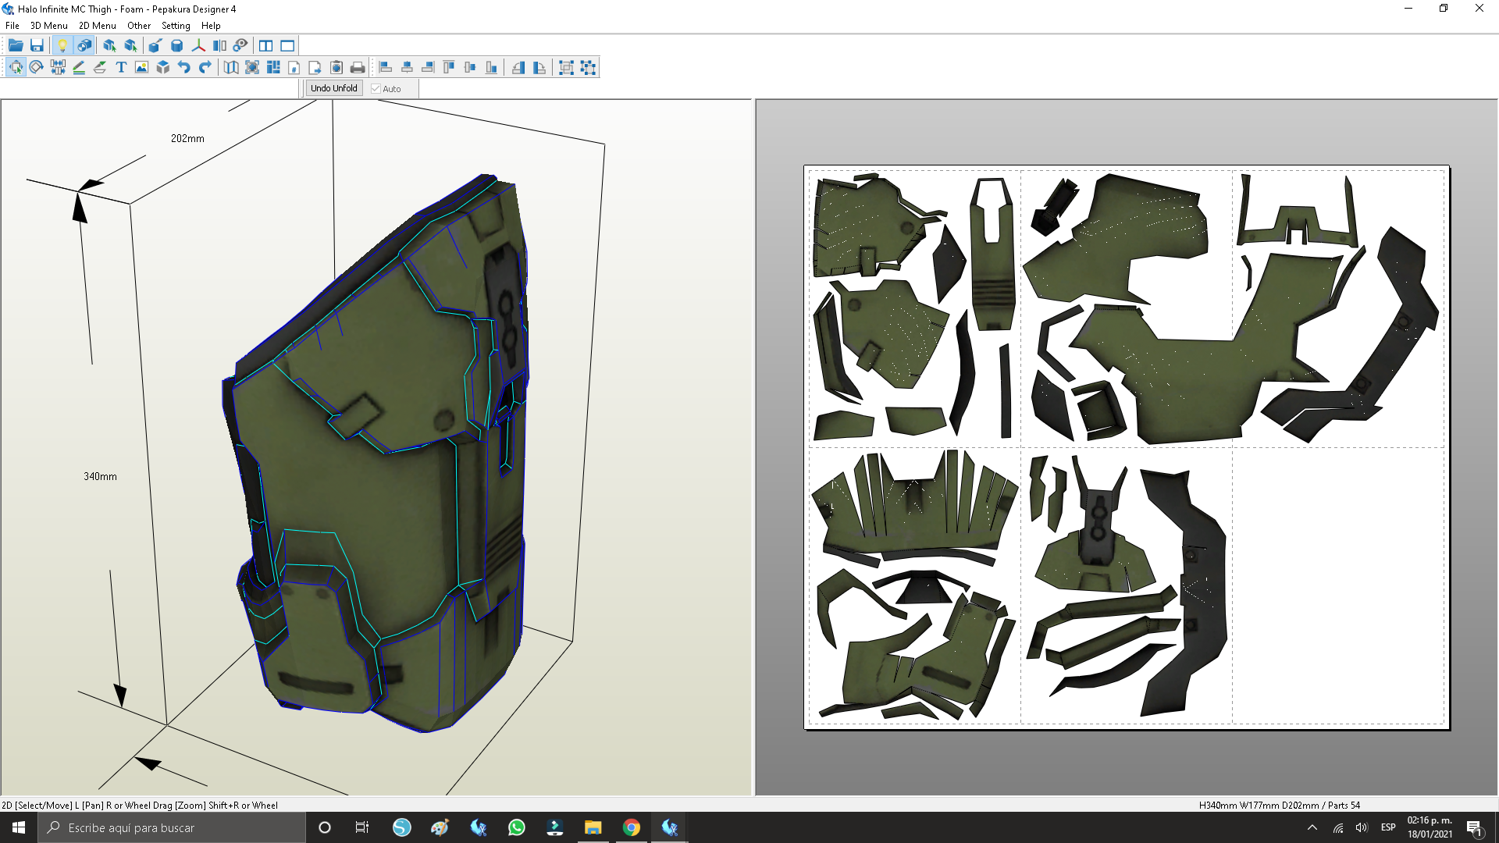Screen dimensions: 1499x843
Task: Click the Align left toolbar icon
Action: click(x=386, y=67)
